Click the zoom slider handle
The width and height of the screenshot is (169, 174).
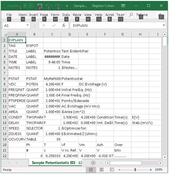(135, 170)
